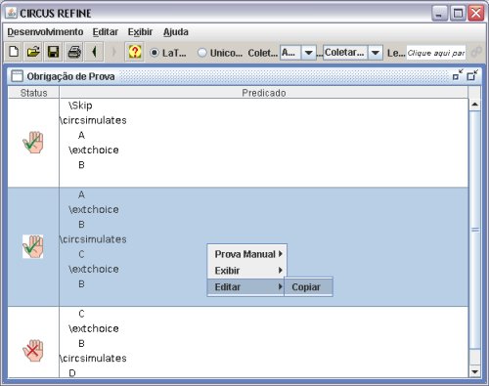The width and height of the screenshot is (489, 386).
Task: Click the Status column header
Action: 33,93
